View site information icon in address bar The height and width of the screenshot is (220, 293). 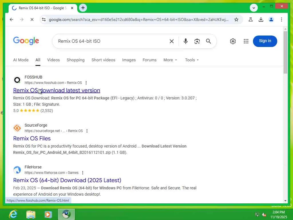tap(44, 19)
